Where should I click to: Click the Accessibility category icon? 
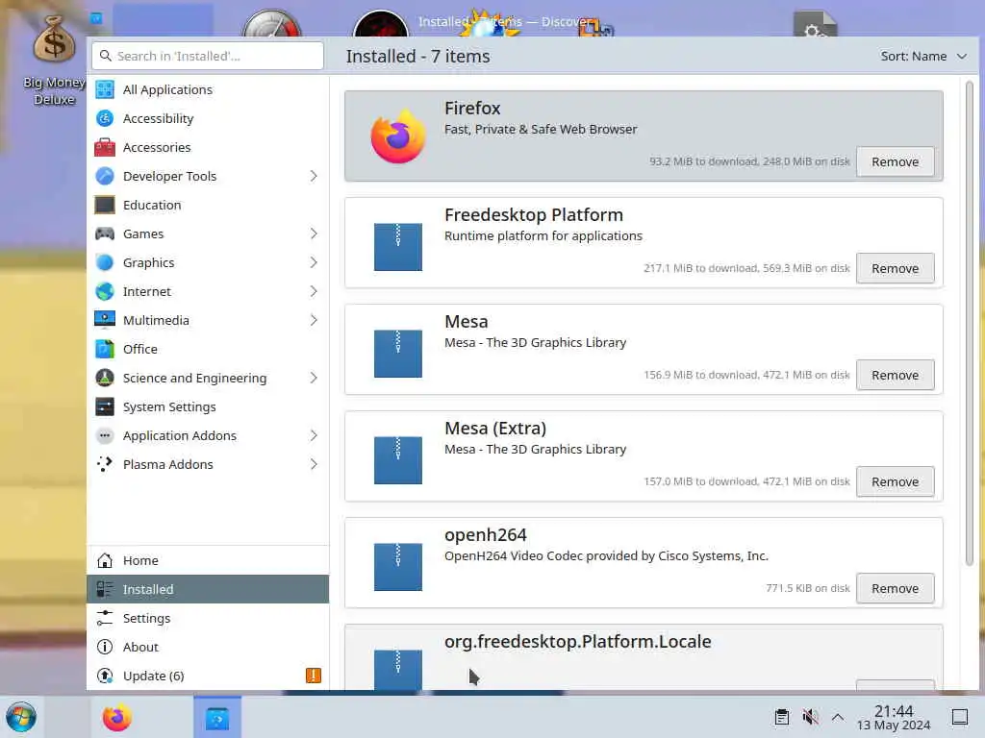point(105,118)
